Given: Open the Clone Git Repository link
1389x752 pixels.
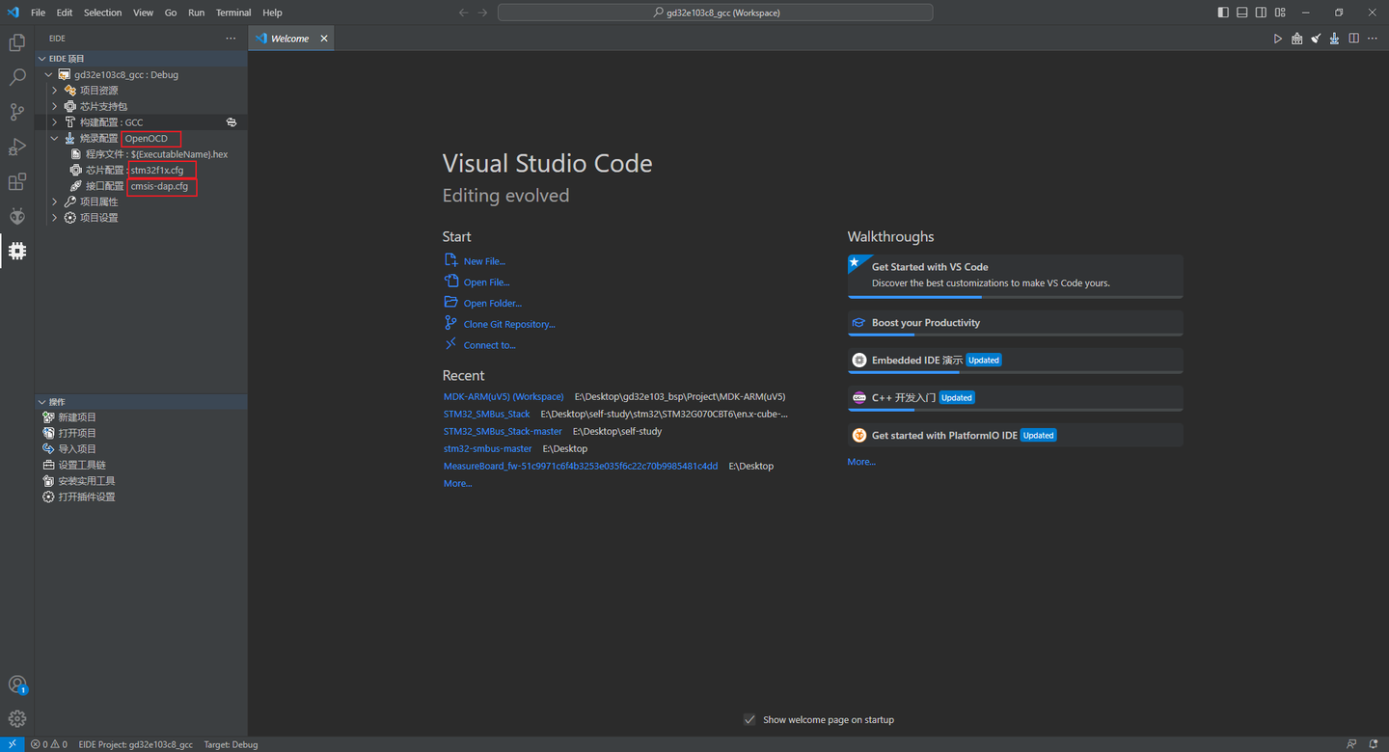Looking at the screenshot, I should coord(507,323).
